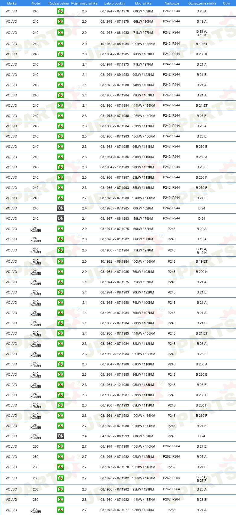Click the Nadwozie column header
The width and height of the screenshot is (236, 515).
(172, 3)
